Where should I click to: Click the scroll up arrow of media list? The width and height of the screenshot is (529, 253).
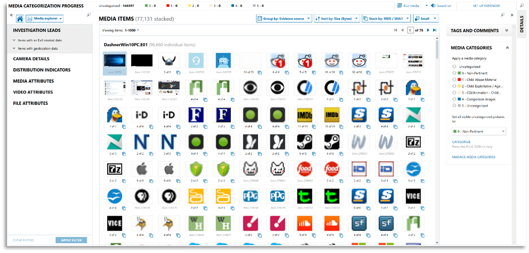click(438, 38)
